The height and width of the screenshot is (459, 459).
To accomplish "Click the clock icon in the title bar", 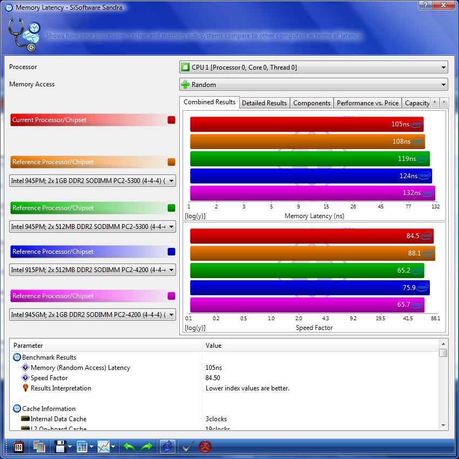I will [x=9, y=8].
